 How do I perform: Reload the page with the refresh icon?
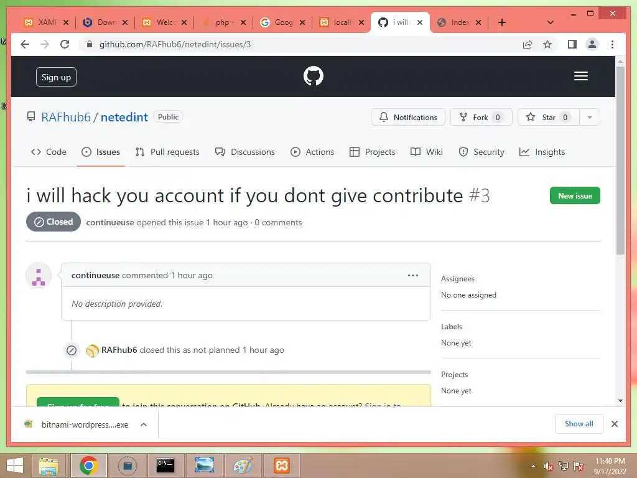point(65,44)
